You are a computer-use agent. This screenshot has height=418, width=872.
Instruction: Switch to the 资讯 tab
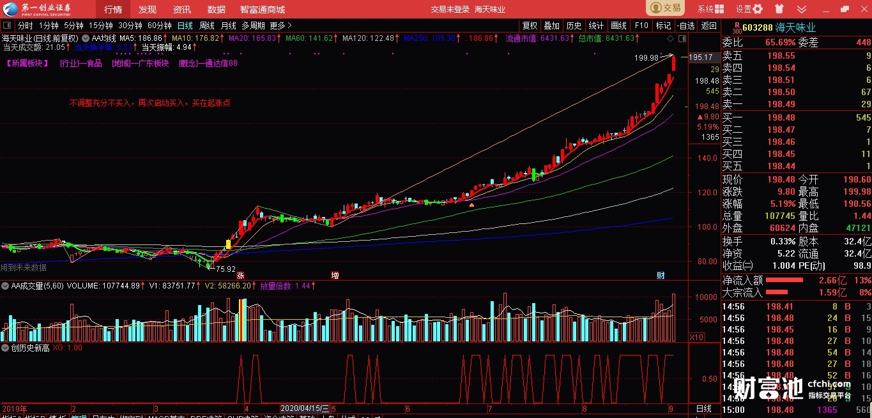tap(182, 9)
